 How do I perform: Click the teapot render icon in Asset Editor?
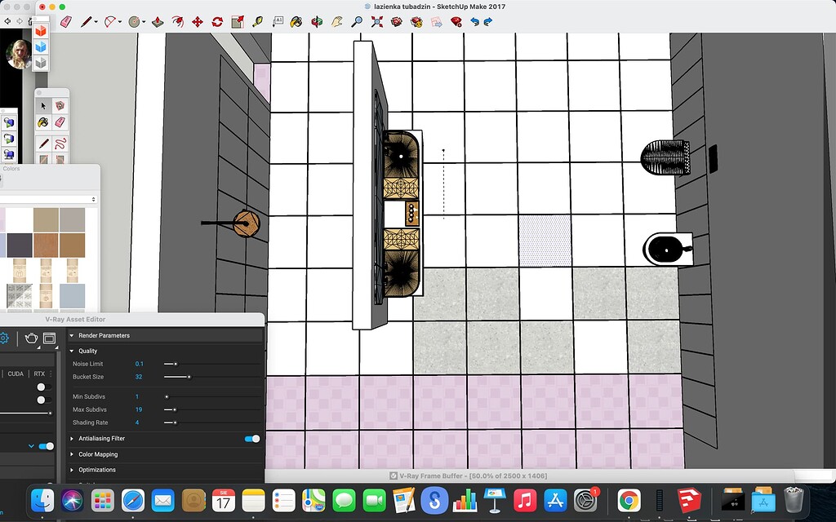(x=31, y=338)
